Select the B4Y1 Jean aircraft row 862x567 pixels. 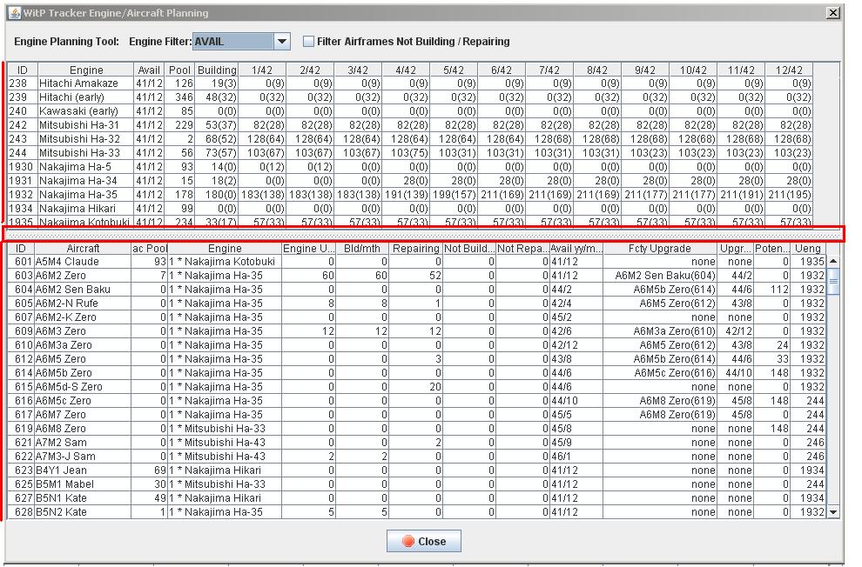point(417,470)
